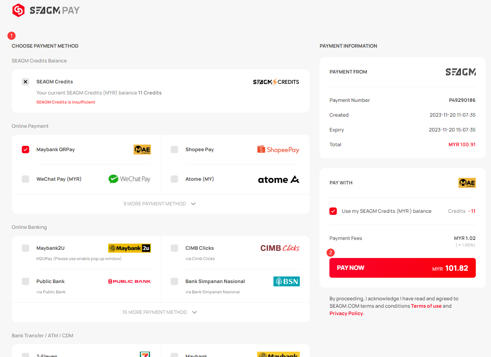Viewport: 491px width, 357px height.
Task: Click the total amount MYR 100.91
Action: pos(462,145)
